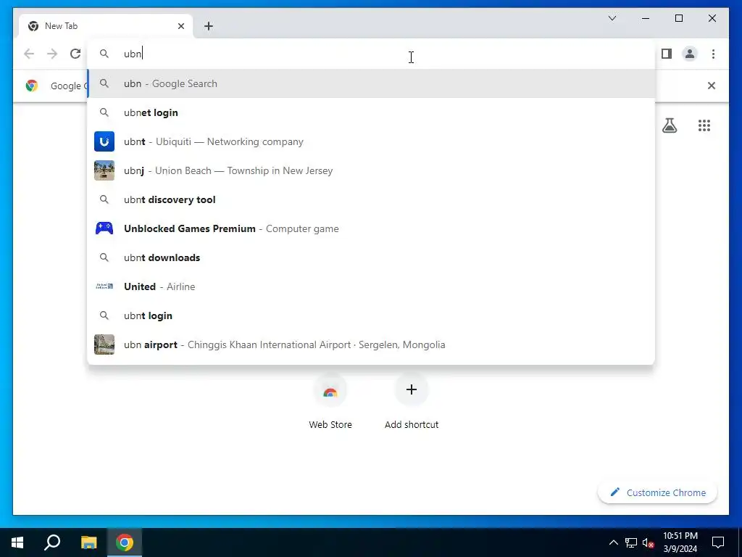Click the magnifier beside ubnt login

pos(104,315)
